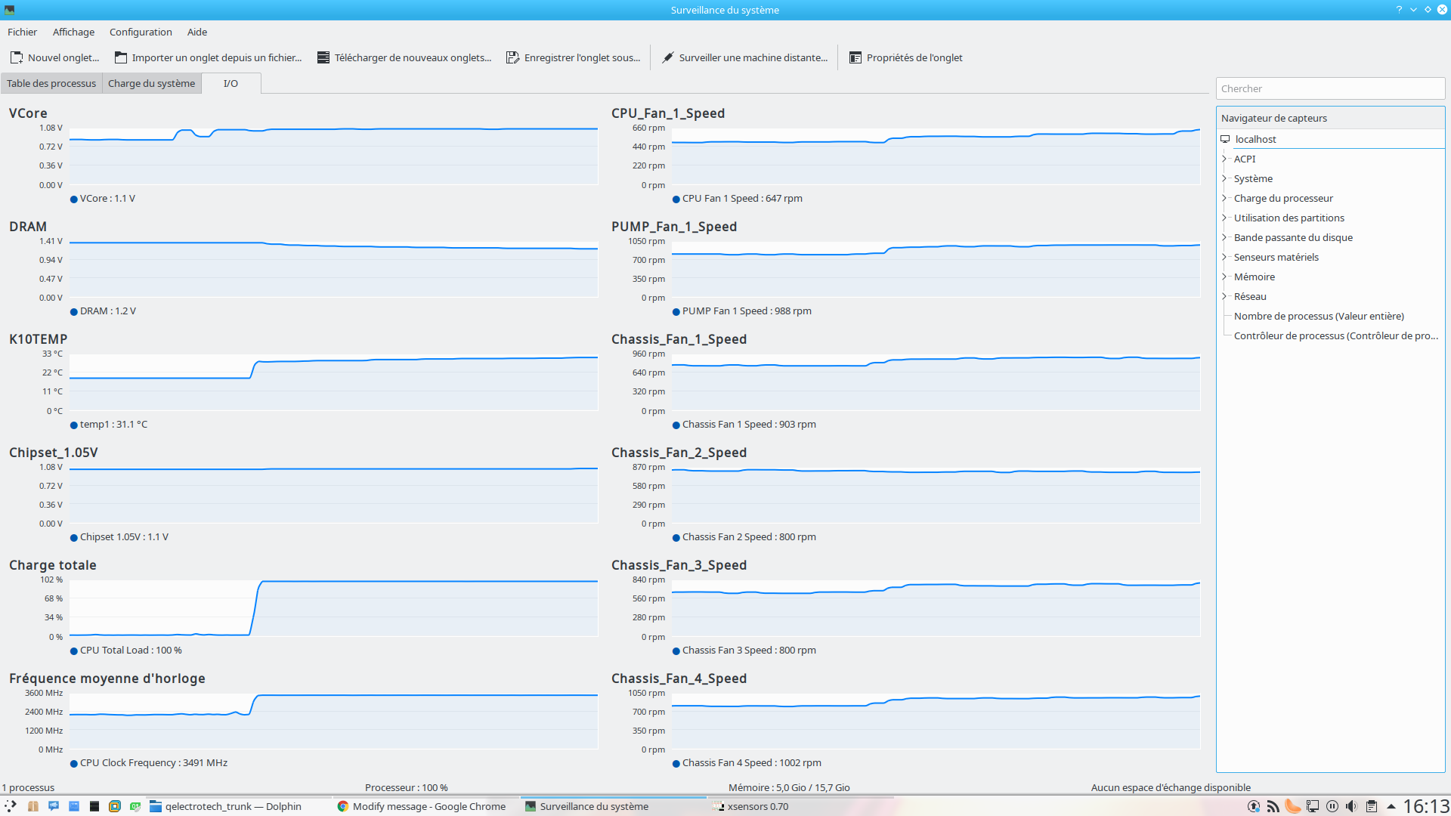The image size is (1451, 816).
Task: Click the Chassis_Fan_3_Speed graph title
Action: pyautogui.click(x=679, y=565)
